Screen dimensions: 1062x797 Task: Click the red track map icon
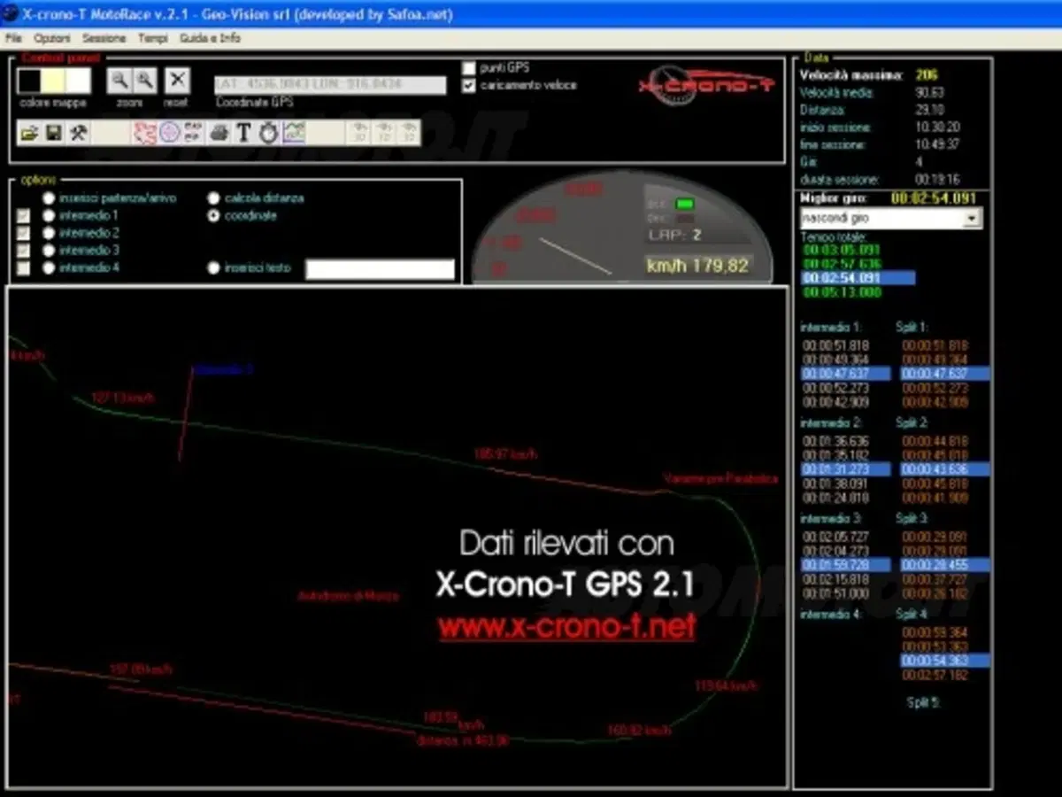click(144, 133)
